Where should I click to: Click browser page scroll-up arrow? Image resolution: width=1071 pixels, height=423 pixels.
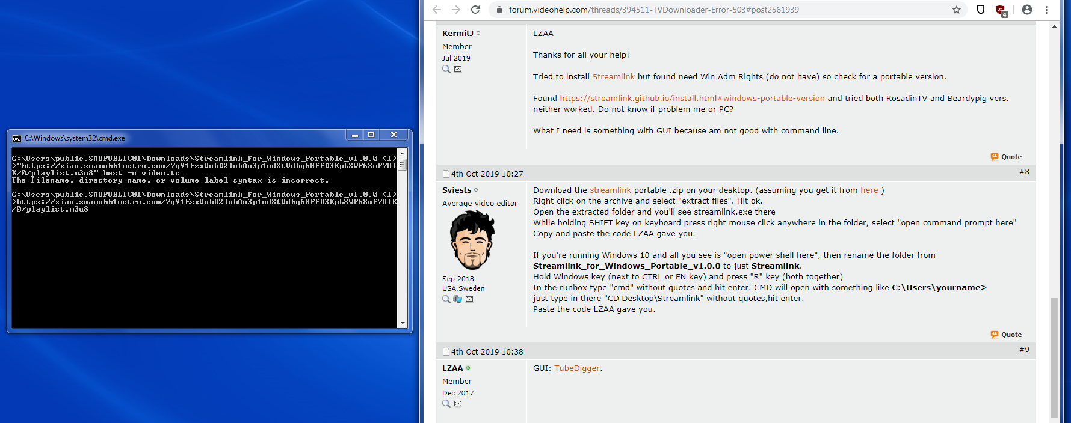click(x=1054, y=26)
